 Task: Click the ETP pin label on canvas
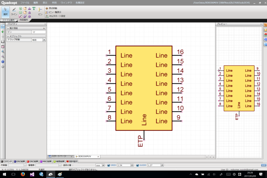(140, 141)
